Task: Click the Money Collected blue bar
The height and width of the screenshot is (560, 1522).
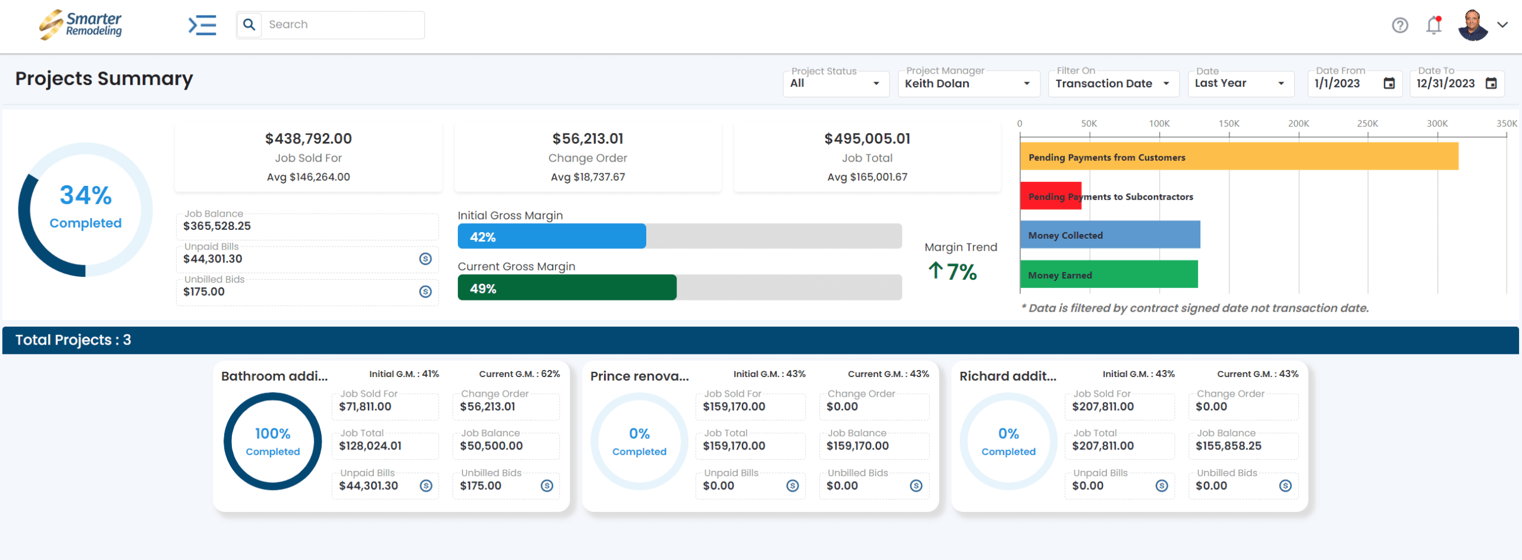Action: click(1109, 235)
